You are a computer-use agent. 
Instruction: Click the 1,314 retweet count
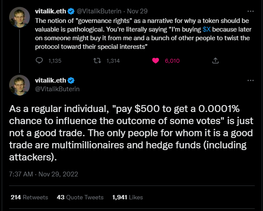coord(113,61)
